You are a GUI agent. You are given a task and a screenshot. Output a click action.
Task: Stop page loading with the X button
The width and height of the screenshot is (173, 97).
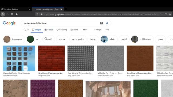(x=12, y=14)
